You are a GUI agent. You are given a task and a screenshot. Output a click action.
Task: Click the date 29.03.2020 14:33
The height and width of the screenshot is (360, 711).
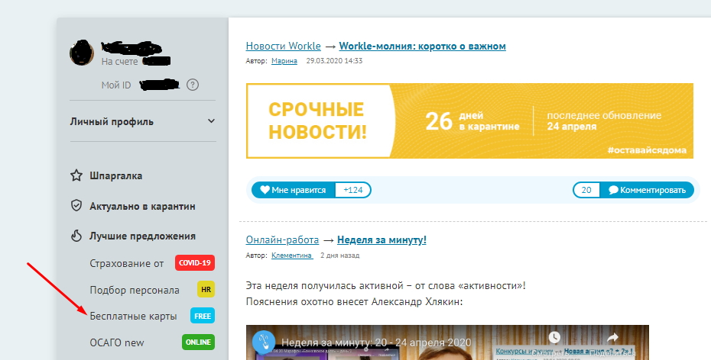point(334,60)
